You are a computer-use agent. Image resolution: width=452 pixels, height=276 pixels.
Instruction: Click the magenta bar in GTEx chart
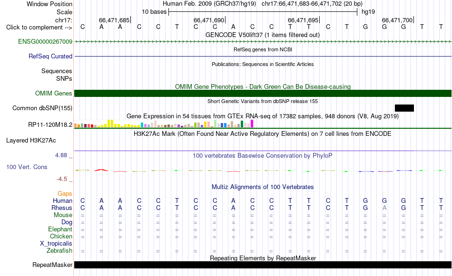[252, 124]
